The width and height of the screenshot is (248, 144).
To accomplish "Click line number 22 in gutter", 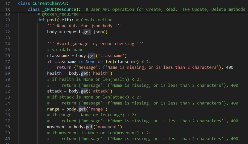I will point(8,32).
